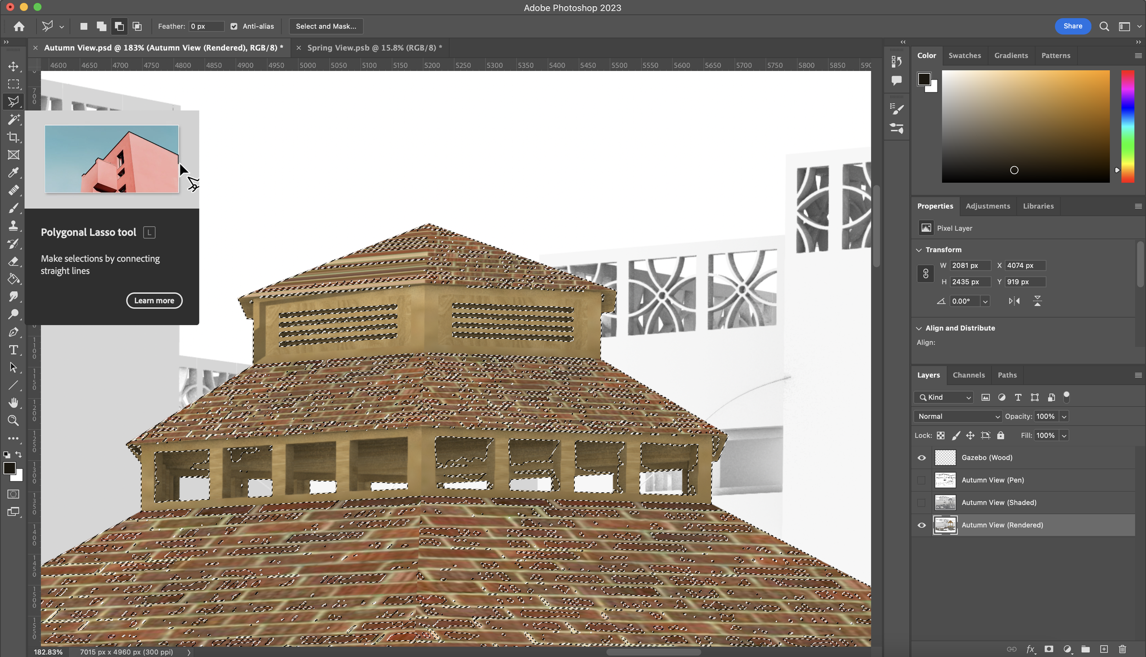Switch to the Paths tab
Screen dimensions: 1146x657
pos(1007,375)
